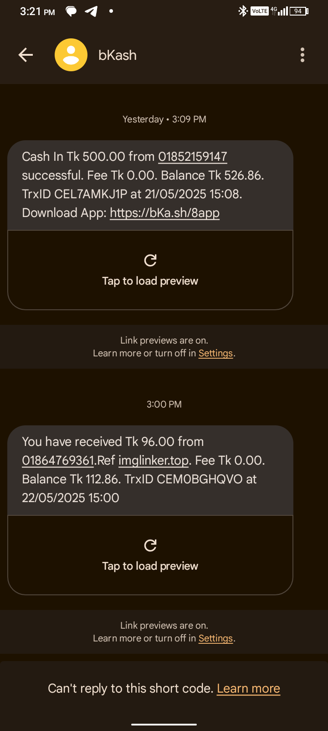Image resolution: width=328 pixels, height=731 pixels.
Task: Tap phone number 01864769361 link
Action: point(58,461)
